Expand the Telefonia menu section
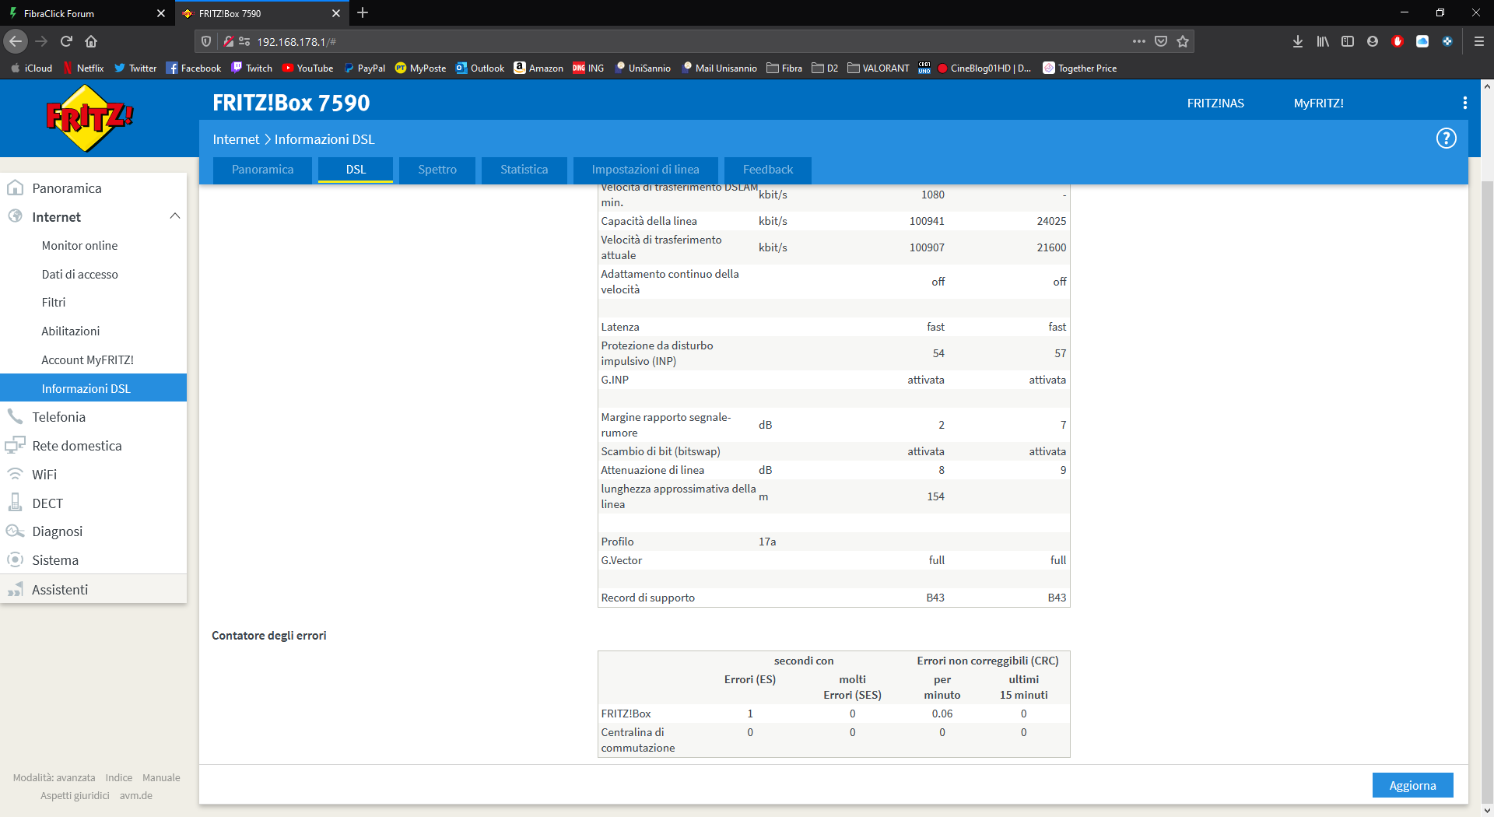This screenshot has height=817, width=1494. coord(58,417)
